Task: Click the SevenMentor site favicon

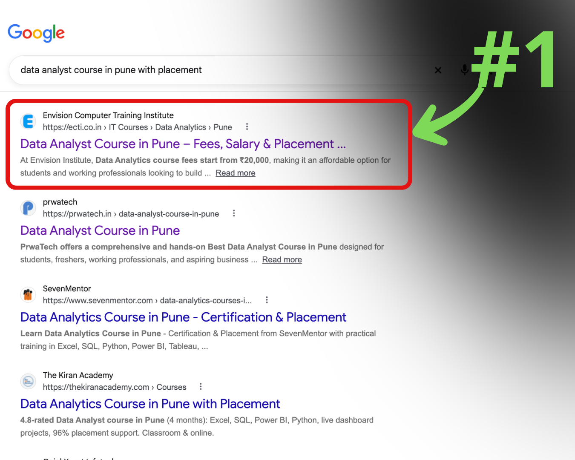Action: pyautogui.click(x=28, y=295)
